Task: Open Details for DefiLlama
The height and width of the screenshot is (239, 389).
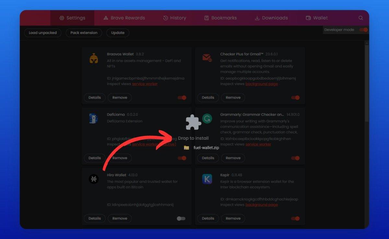Action: click(x=95, y=158)
